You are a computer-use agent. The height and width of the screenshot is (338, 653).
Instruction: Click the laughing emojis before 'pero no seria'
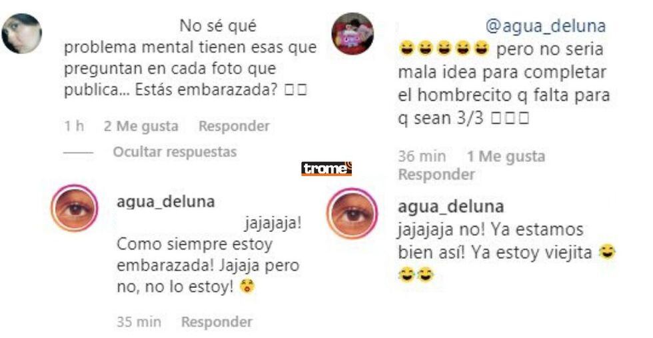[x=444, y=49]
